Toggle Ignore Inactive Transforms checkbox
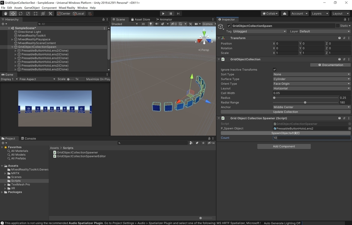 click(275, 70)
